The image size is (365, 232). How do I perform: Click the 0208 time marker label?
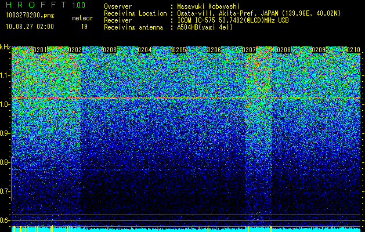tap(284, 50)
